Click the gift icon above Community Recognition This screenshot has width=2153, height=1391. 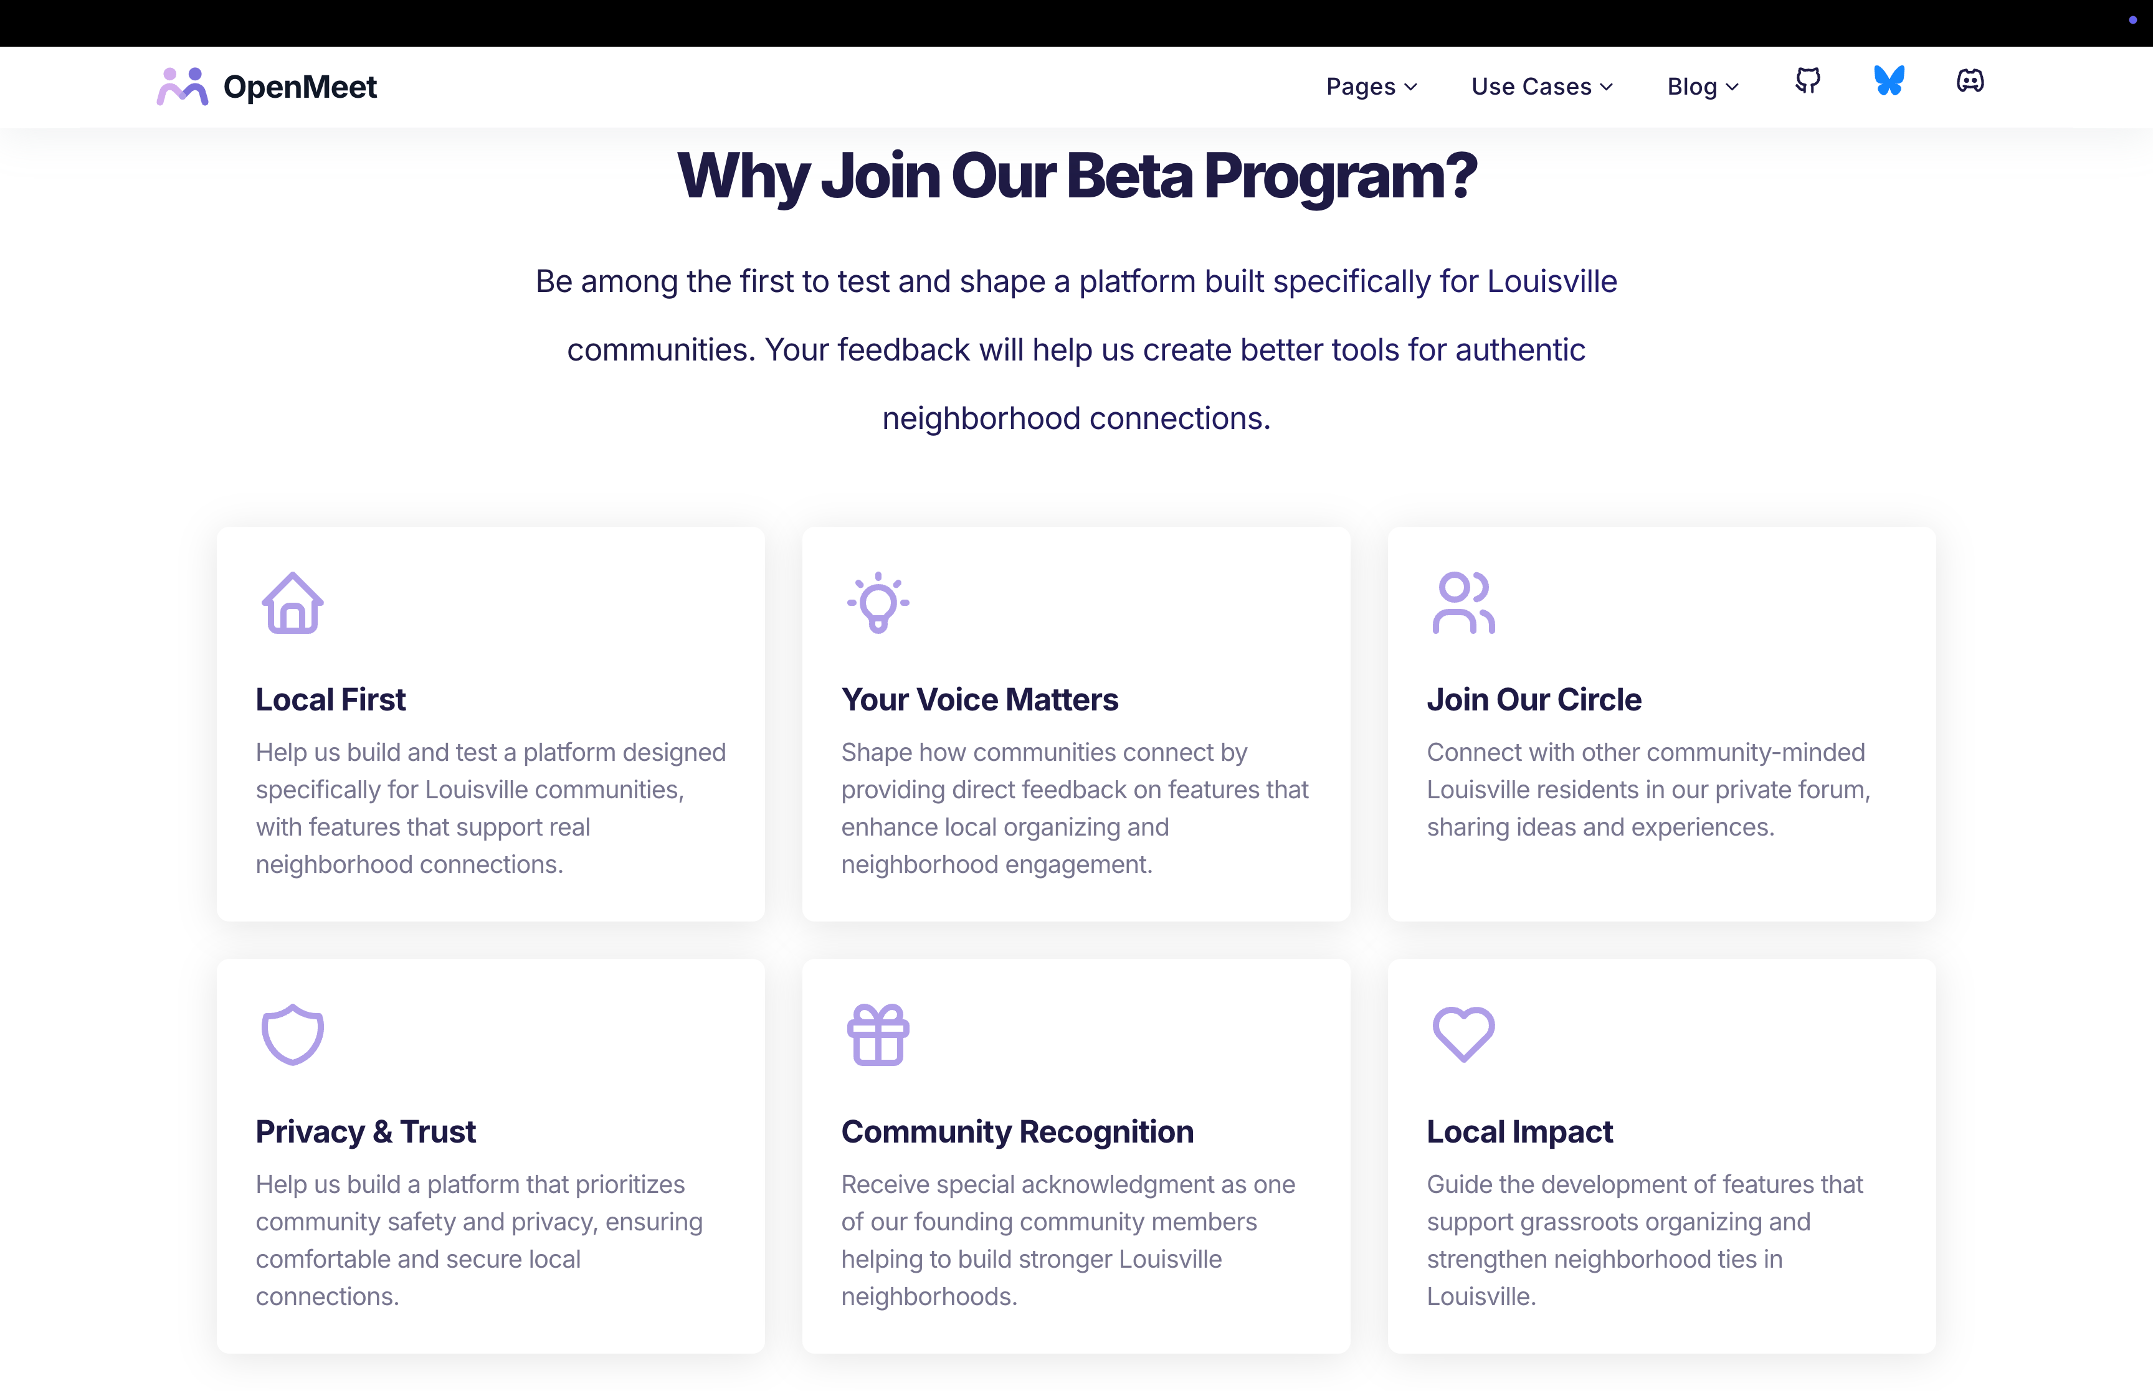pyautogui.click(x=877, y=1034)
